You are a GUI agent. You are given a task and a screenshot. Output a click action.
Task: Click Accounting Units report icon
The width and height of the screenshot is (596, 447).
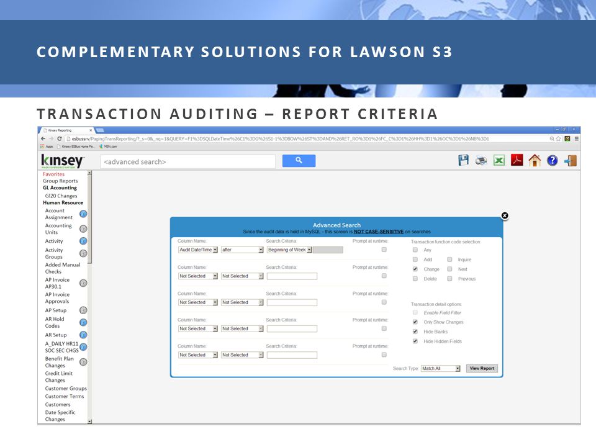coord(83,229)
